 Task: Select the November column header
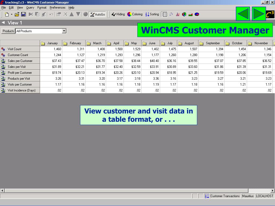tap(260, 43)
